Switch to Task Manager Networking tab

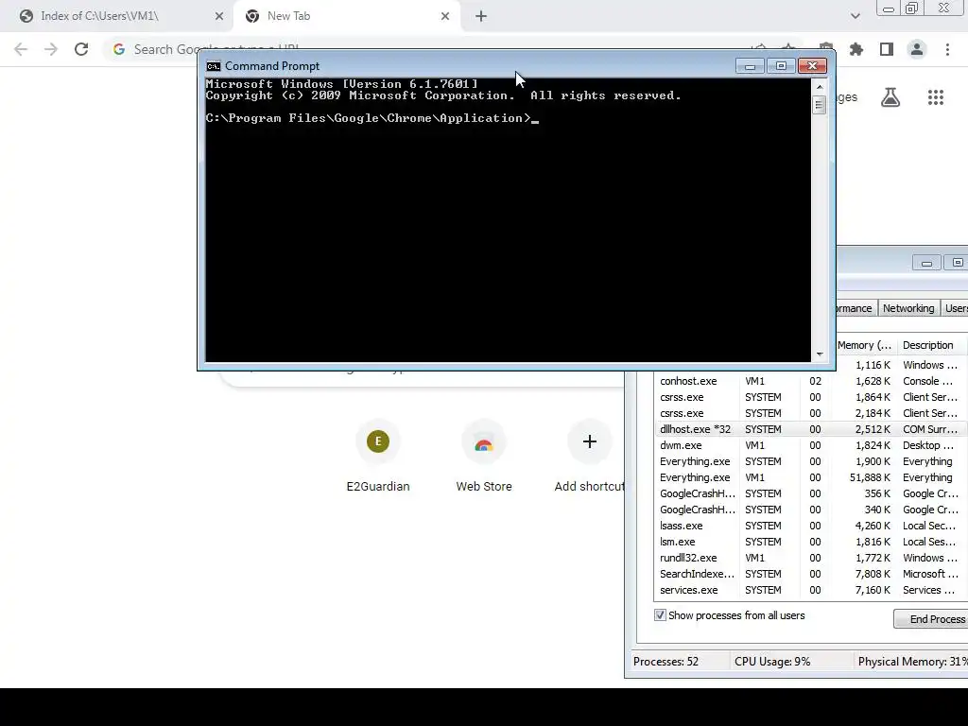908,308
